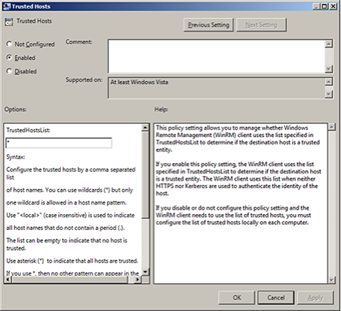Click Comment box scroll up arrow
The height and width of the screenshot is (311, 341).
point(329,44)
